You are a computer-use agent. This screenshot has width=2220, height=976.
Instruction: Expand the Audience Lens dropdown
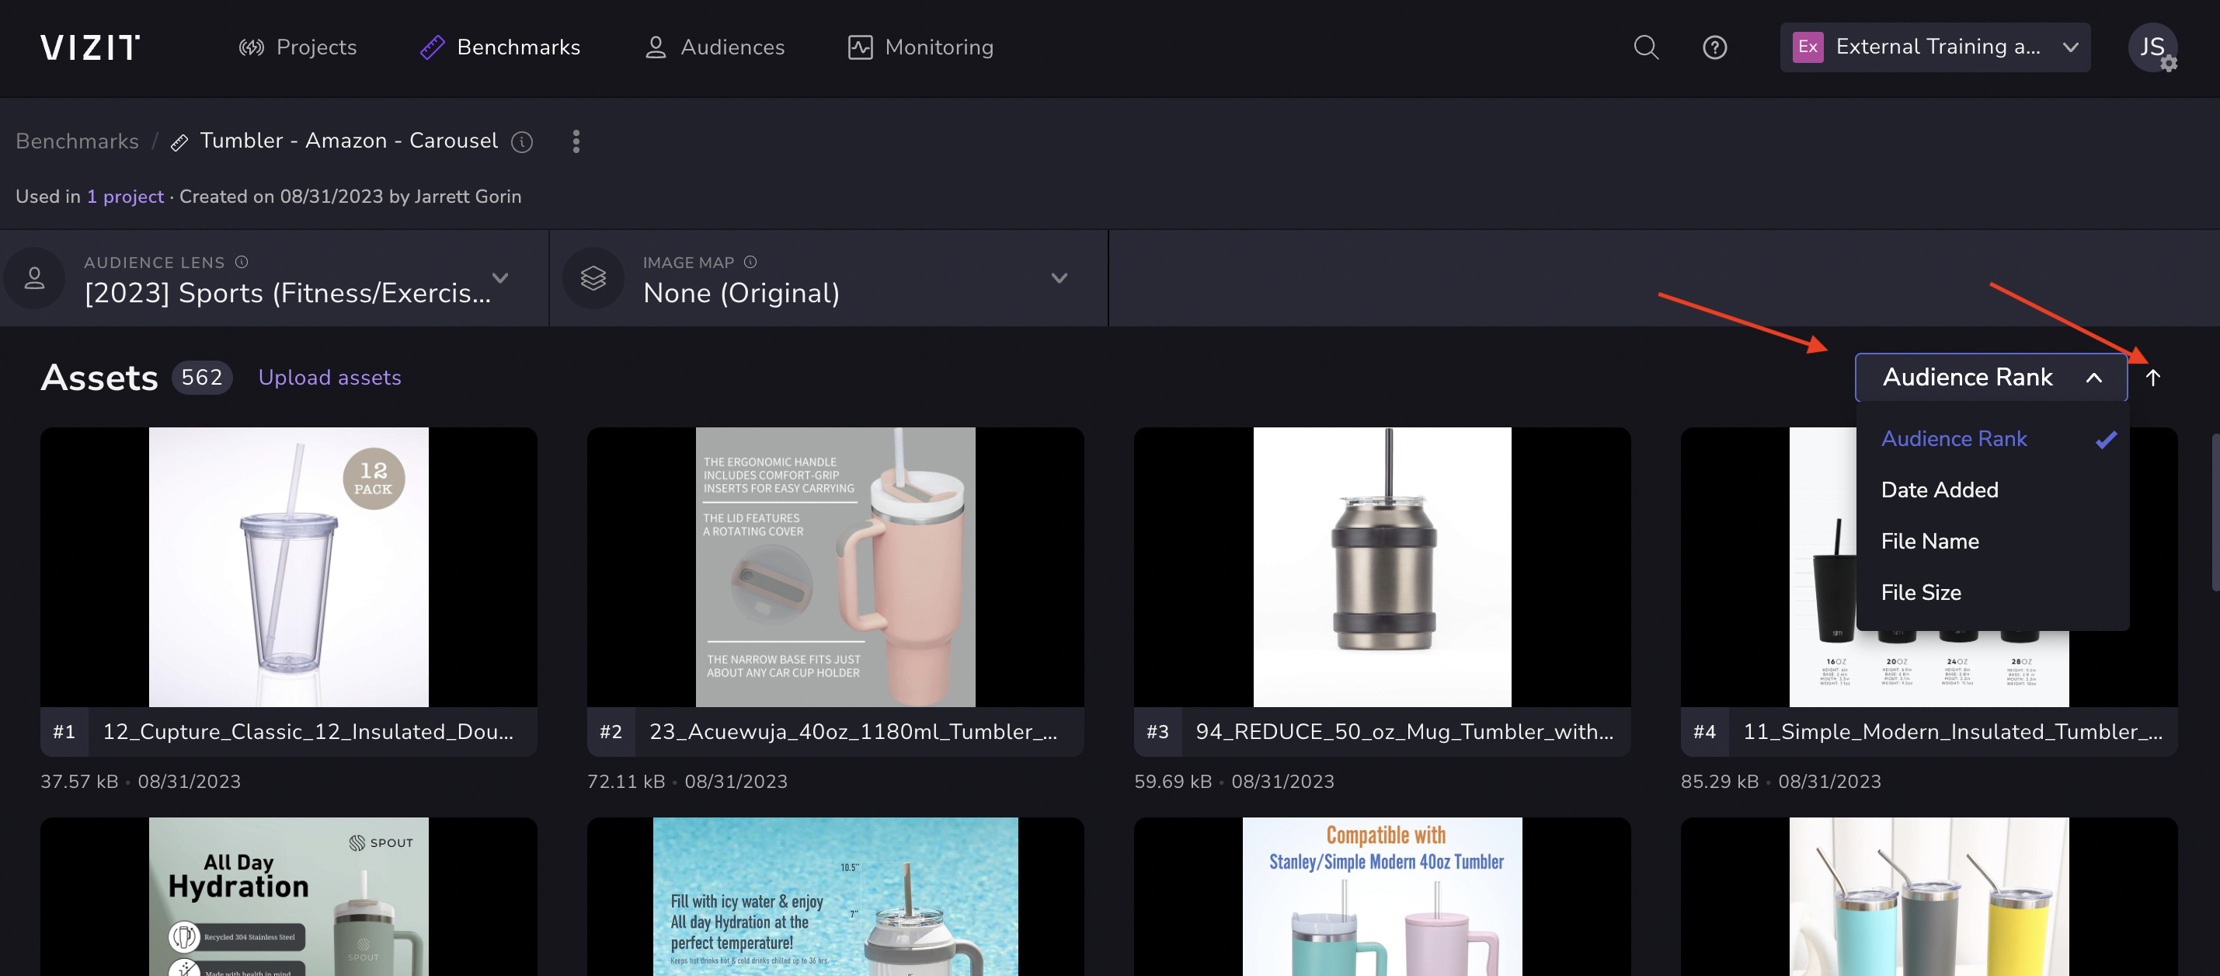[499, 277]
